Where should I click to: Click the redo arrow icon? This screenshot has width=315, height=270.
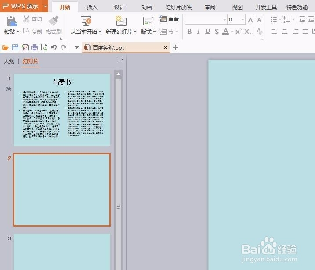click(64, 47)
